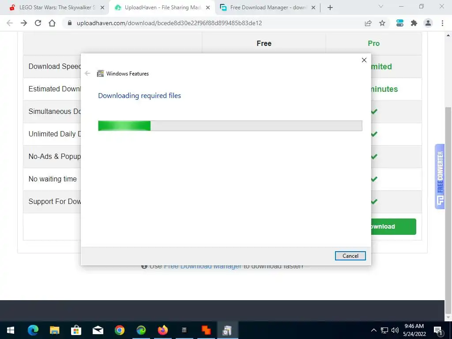Viewport: 452px width, 339px height.
Task: Click the Windows Features title icon
Action: tap(100, 74)
